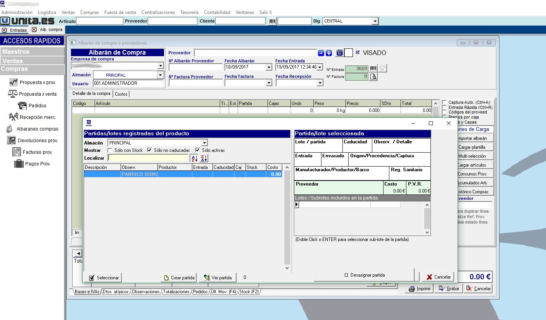Open the Logística menu
Viewport: 546px width, 320px height.
[x=47, y=12]
